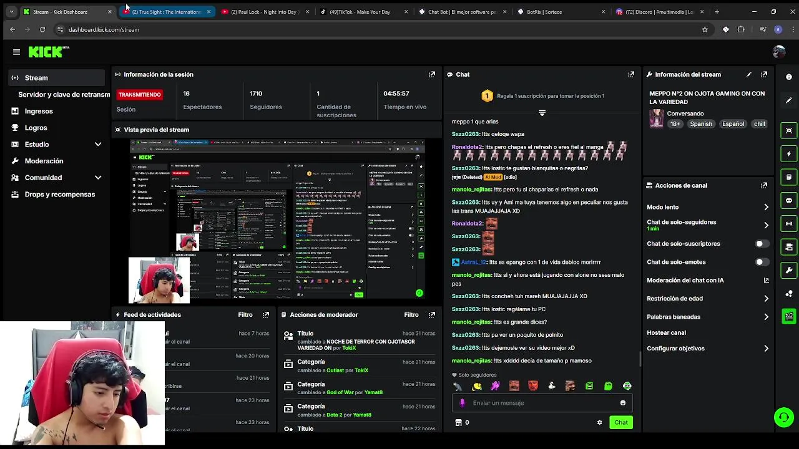Screen dimensions: 799x449
Task: Click the lightning bolt icon in right sidebar
Action: coord(789,154)
